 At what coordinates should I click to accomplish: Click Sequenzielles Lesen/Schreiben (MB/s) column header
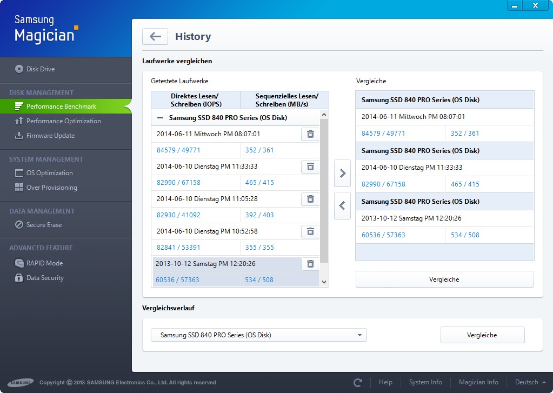(285, 100)
